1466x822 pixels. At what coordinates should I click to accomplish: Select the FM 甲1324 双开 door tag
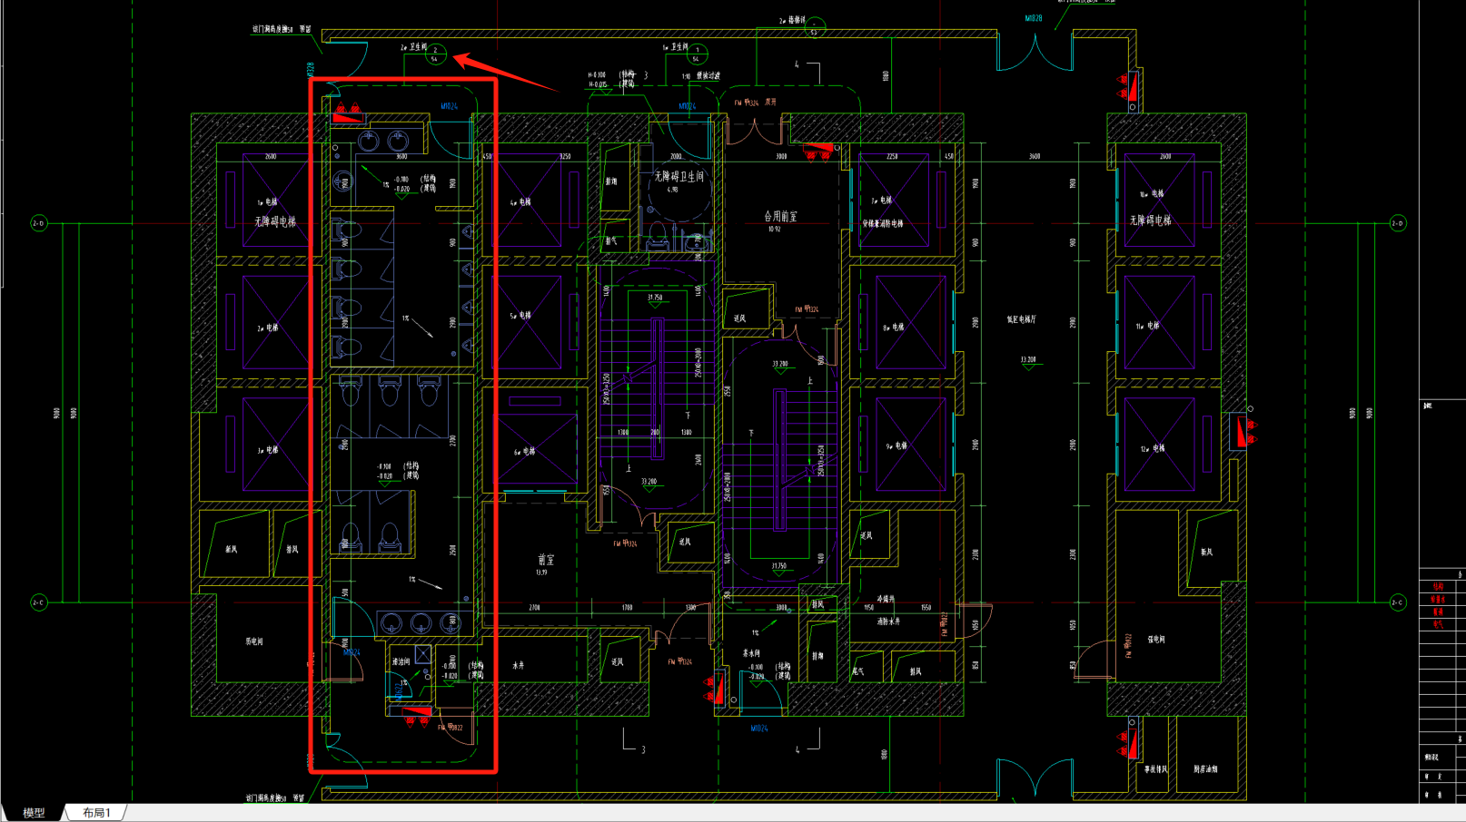click(756, 103)
